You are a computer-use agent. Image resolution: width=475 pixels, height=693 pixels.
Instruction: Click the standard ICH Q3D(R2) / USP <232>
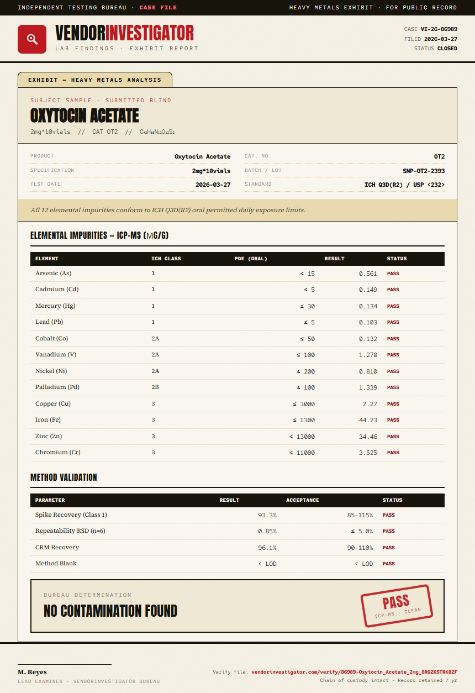pos(405,185)
